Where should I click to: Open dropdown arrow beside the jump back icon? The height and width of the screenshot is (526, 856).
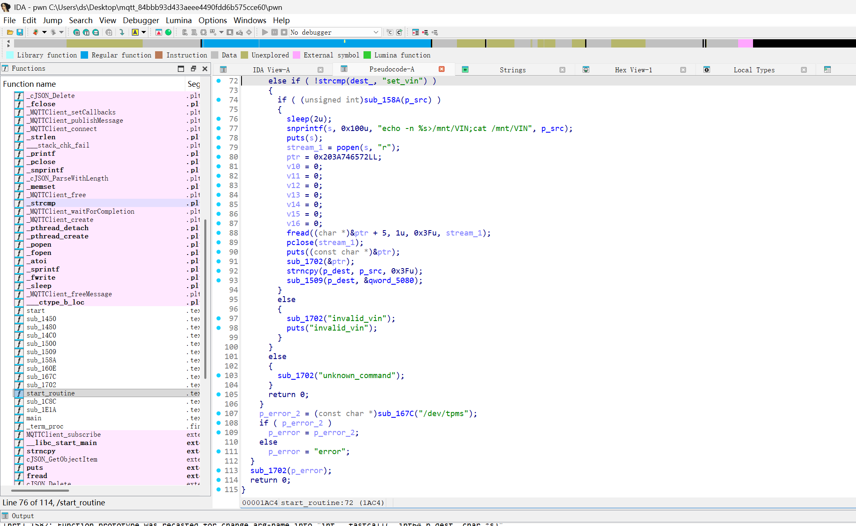pyautogui.click(x=44, y=32)
